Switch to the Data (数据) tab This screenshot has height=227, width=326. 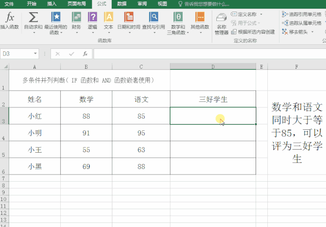122,4
